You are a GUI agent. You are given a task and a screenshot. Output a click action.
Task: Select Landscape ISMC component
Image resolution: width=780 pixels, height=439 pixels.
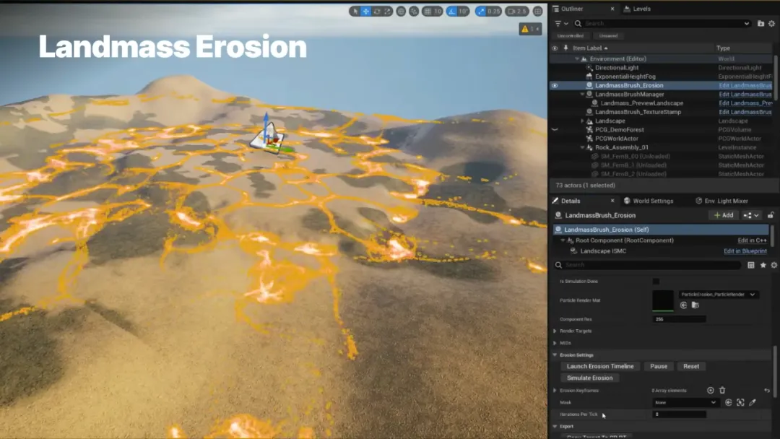(x=603, y=251)
